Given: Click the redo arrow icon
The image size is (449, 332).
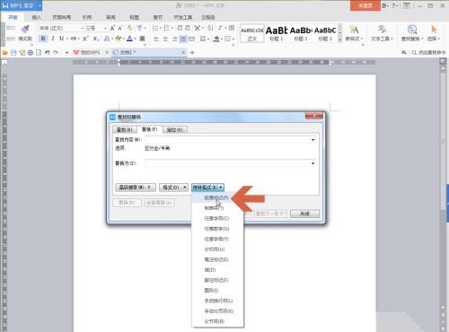Looking at the screenshot, I should 56,53.
